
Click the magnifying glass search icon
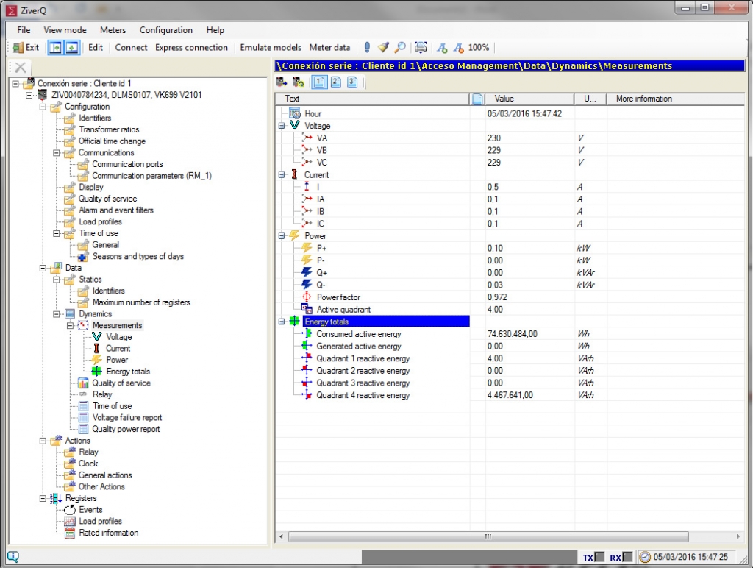click(x=399, y=47)
